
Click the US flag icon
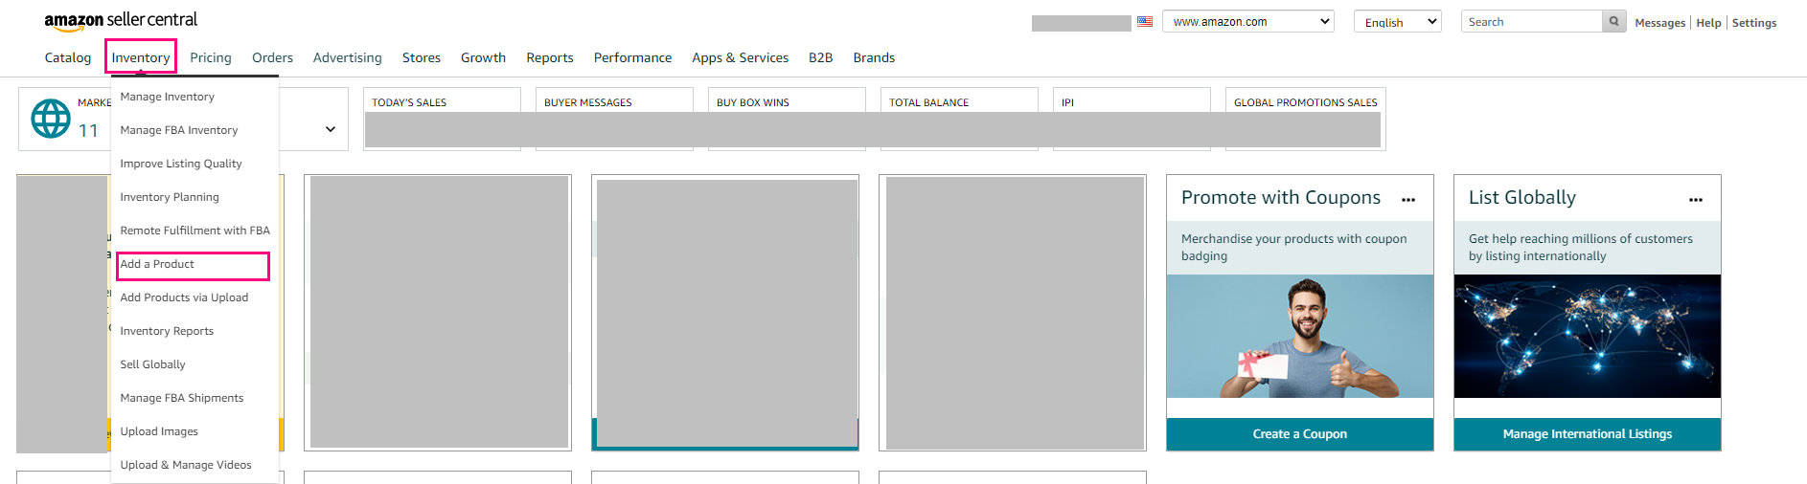[x=1145, y=21]
